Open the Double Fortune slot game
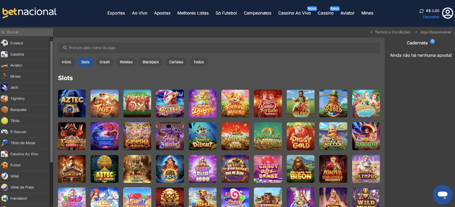This screenshot has width=455, height=207. tap(268, 103)
